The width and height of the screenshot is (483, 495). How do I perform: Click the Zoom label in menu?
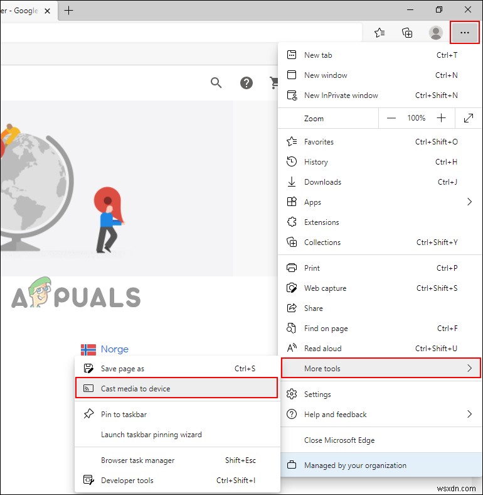314,119
